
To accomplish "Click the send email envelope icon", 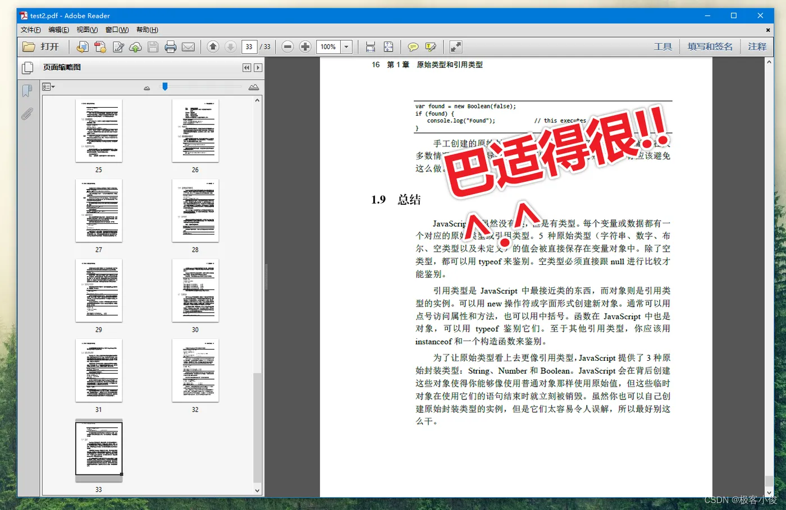I will coord(189,47).
